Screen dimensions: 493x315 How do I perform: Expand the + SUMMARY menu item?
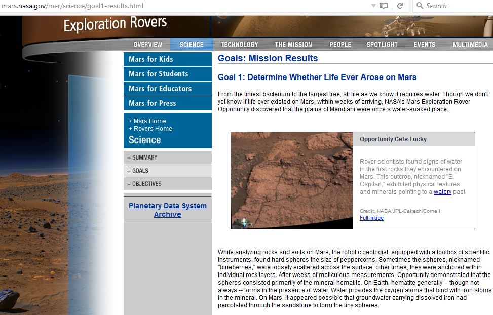[x=168, y=158]
